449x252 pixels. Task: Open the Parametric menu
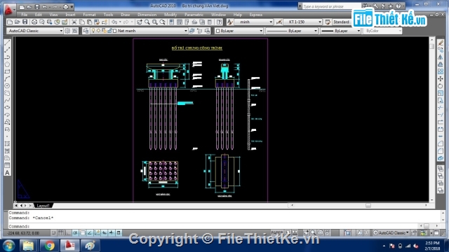[194, 15]
